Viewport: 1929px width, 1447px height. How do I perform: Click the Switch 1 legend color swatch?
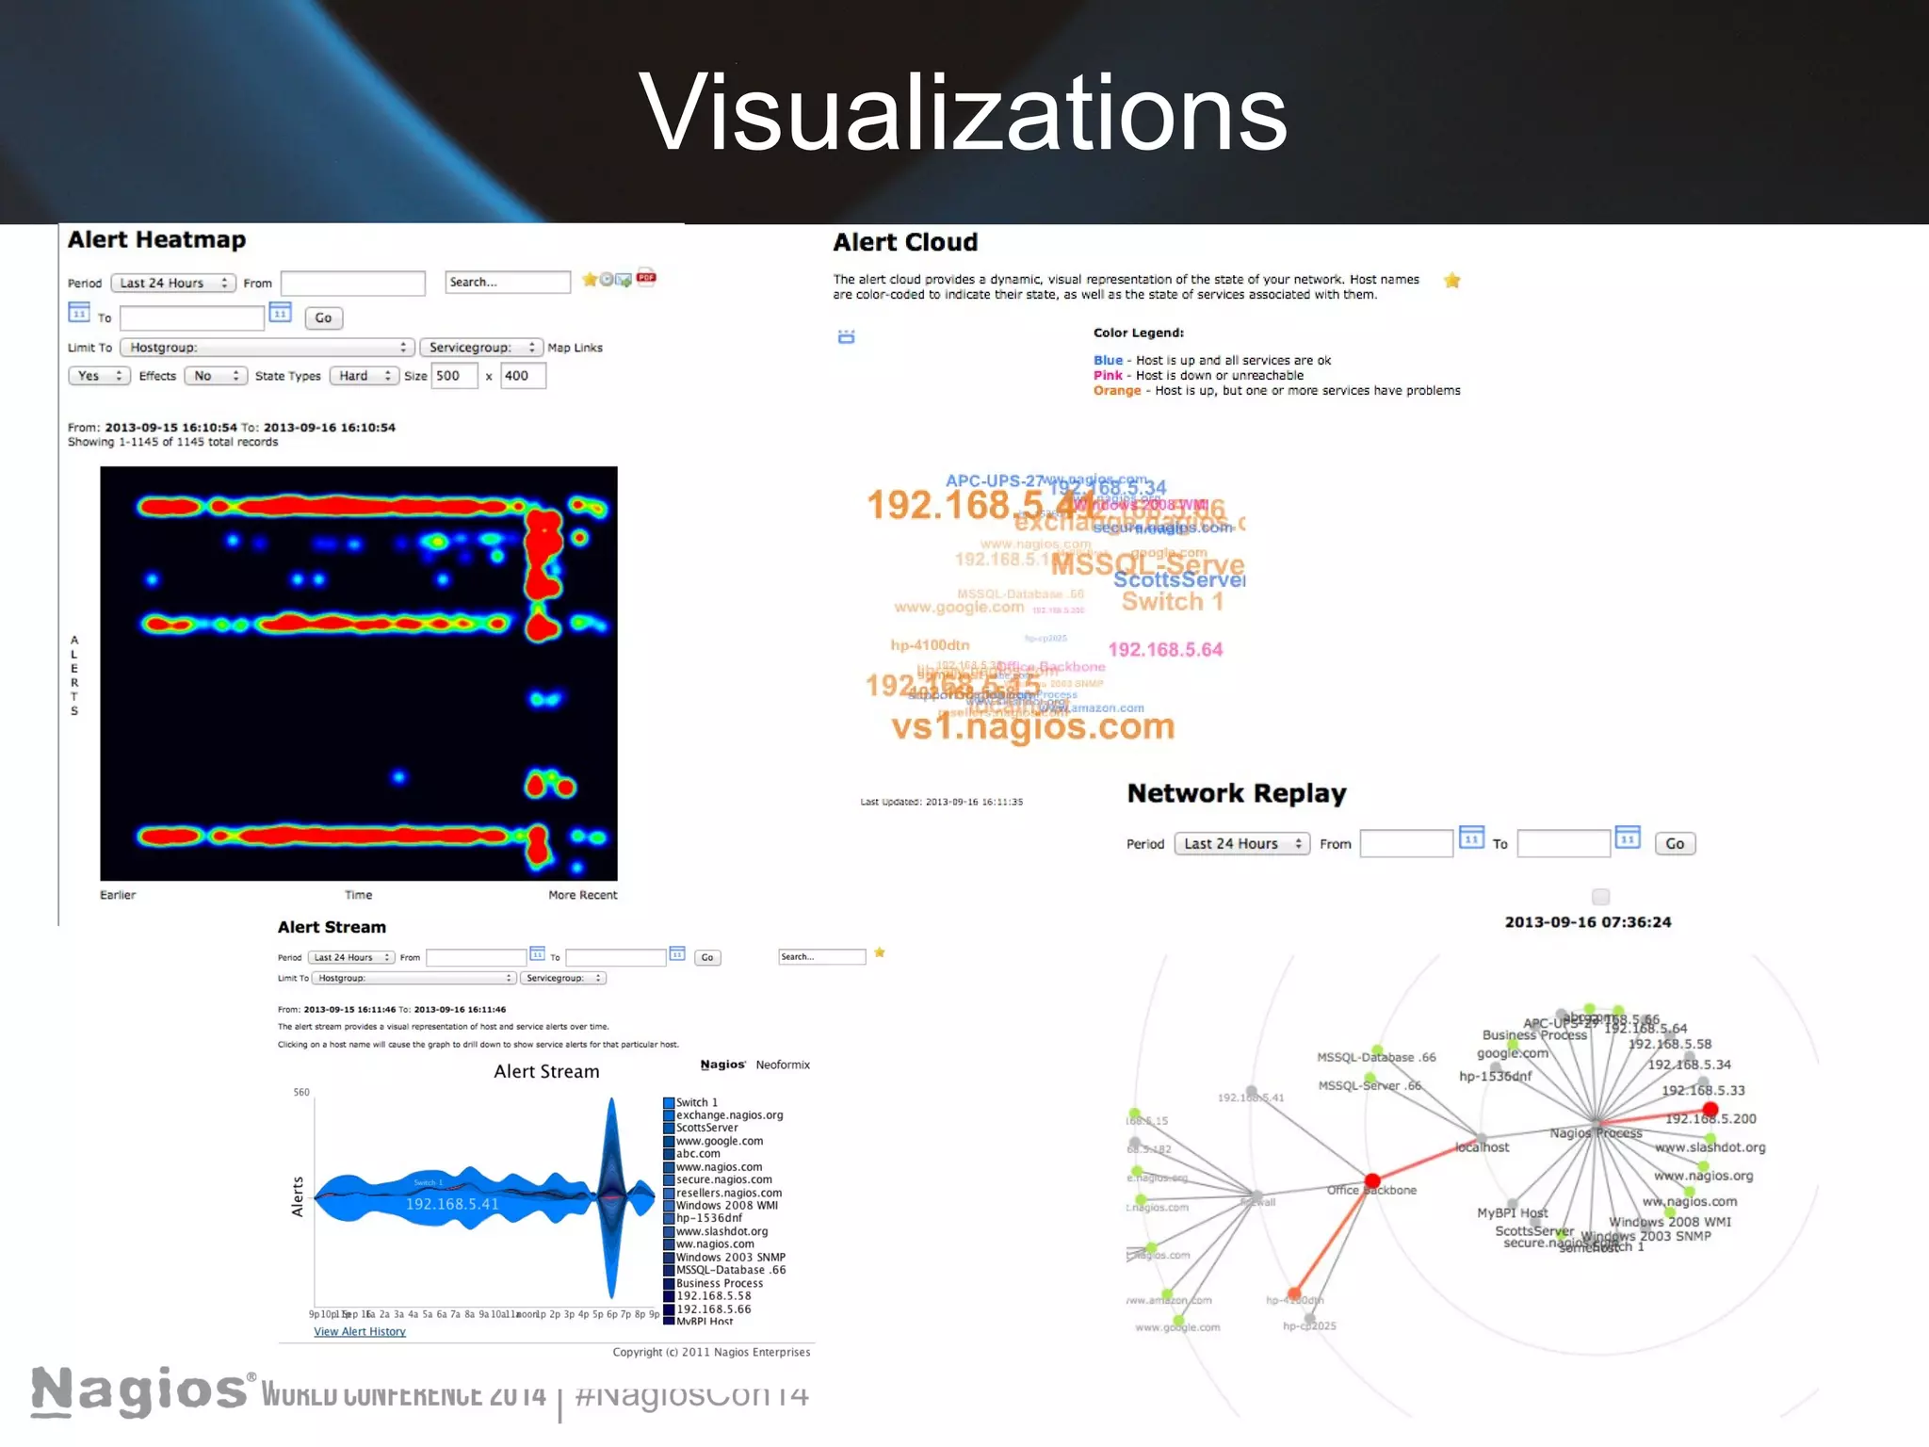[669, 1102]
